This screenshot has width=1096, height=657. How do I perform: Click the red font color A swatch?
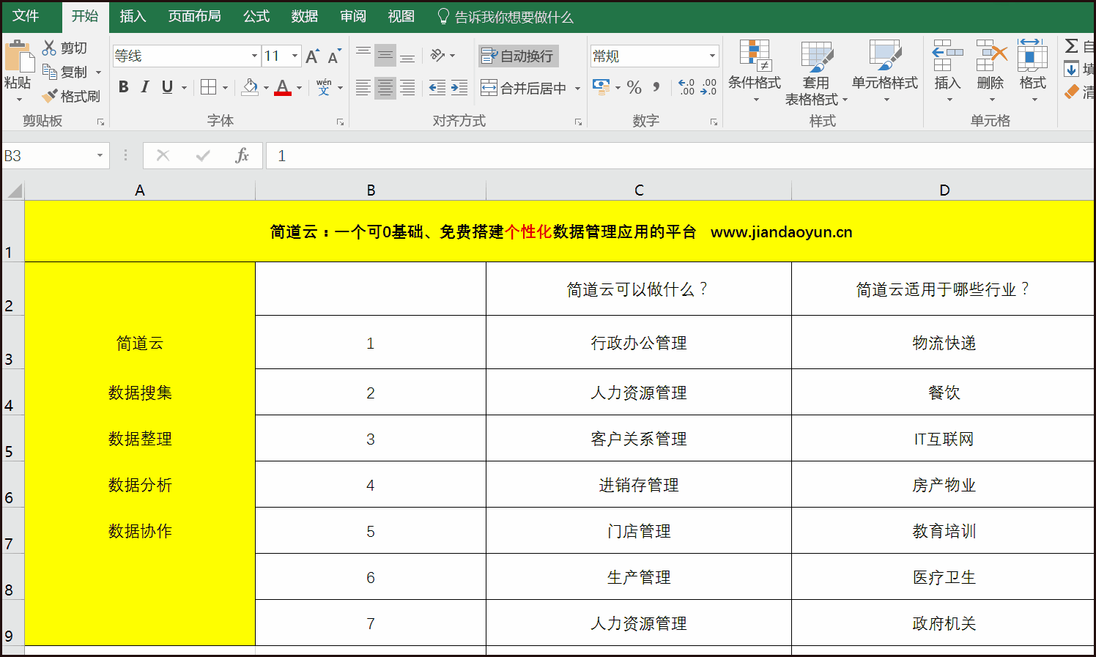pyautogui.click(x=284, y=87)
